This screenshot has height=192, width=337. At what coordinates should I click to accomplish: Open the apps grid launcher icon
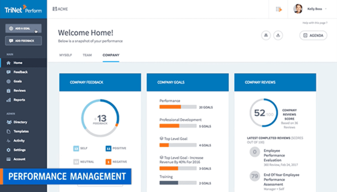tap(278, 9)
